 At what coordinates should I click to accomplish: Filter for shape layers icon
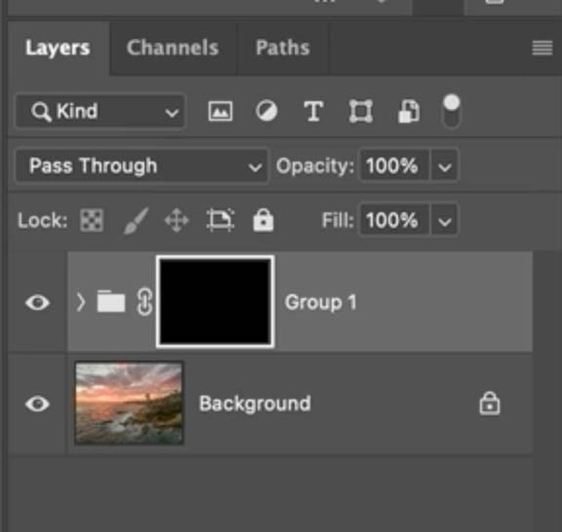pos(361,111)
